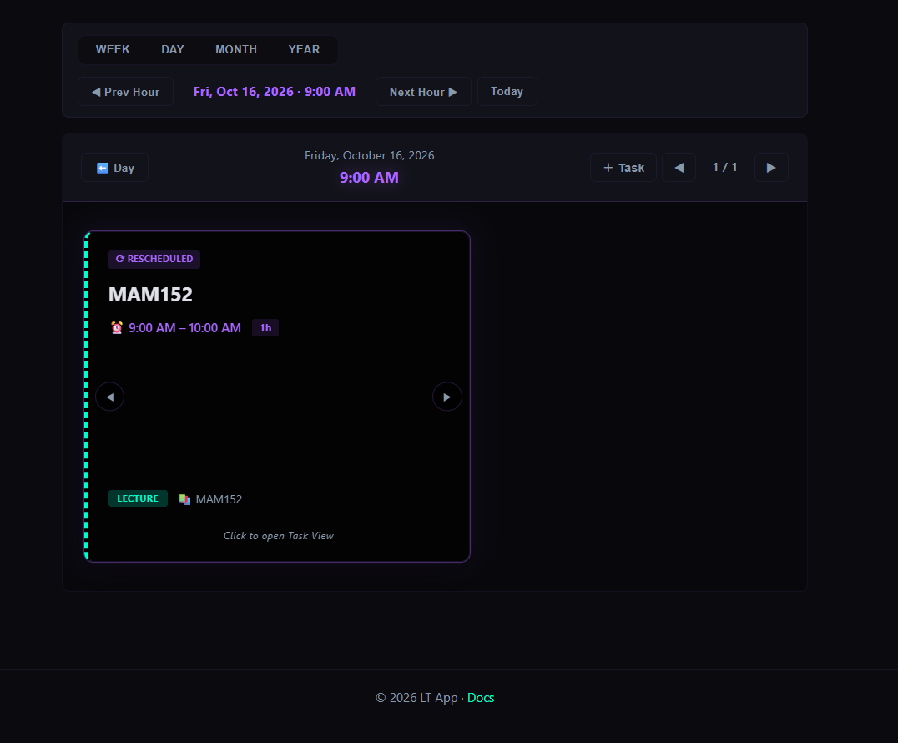
Task: Add a new task with + Task
Action: [623, 167]
